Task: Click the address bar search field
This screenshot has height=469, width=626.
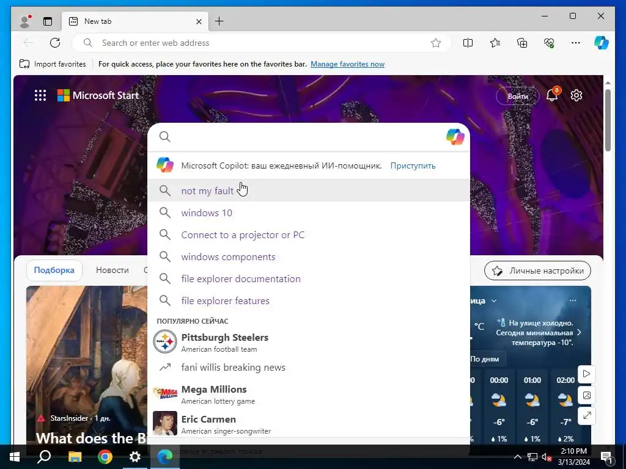Action: [x=262, y=43]
